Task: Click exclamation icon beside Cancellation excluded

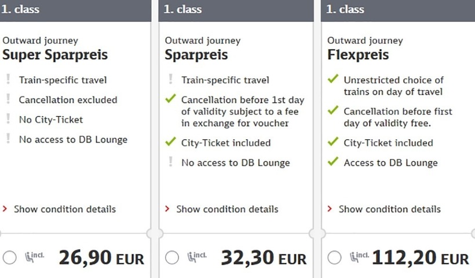Action: click(8, 99)
